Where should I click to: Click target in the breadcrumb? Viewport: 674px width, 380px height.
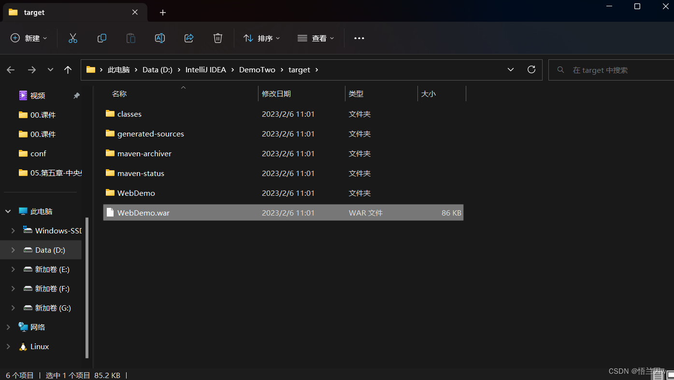coord(300,70)
